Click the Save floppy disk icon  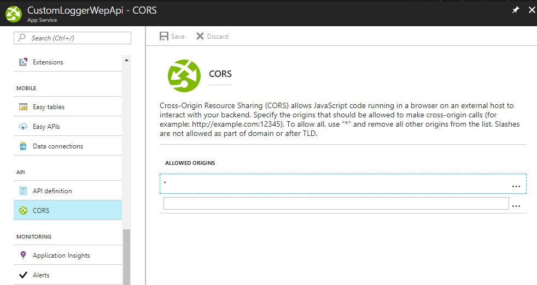click(x=164, y=36)
